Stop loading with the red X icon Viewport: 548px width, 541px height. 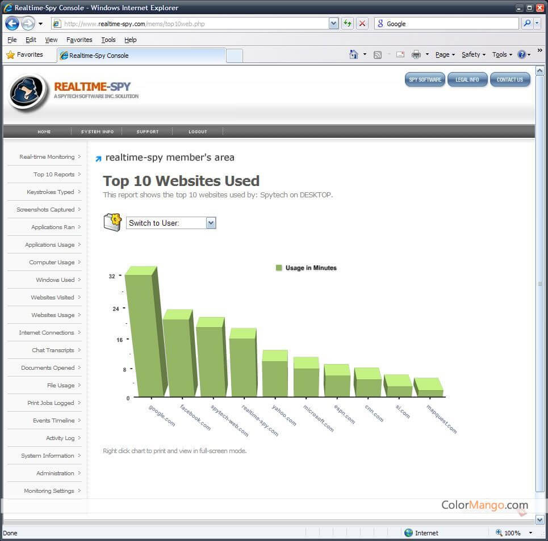362,23
